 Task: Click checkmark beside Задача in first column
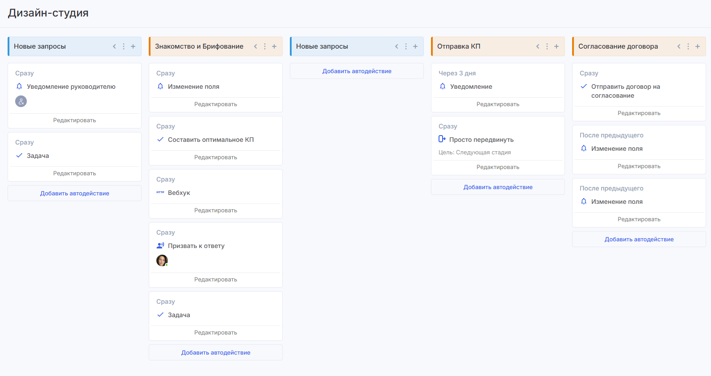19,156
